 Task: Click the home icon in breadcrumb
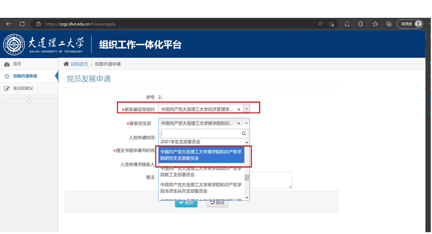(66, 64)
